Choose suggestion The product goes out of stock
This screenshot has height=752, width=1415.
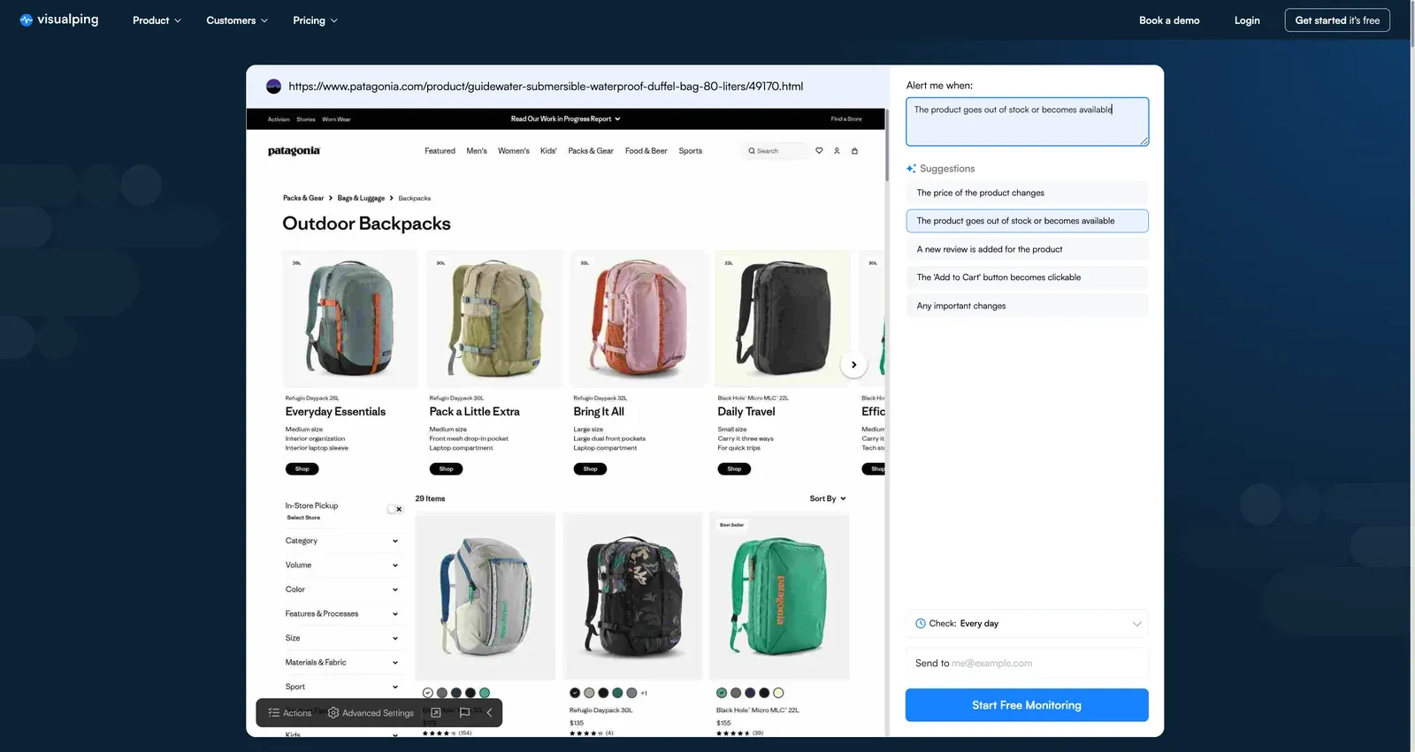1027,221
